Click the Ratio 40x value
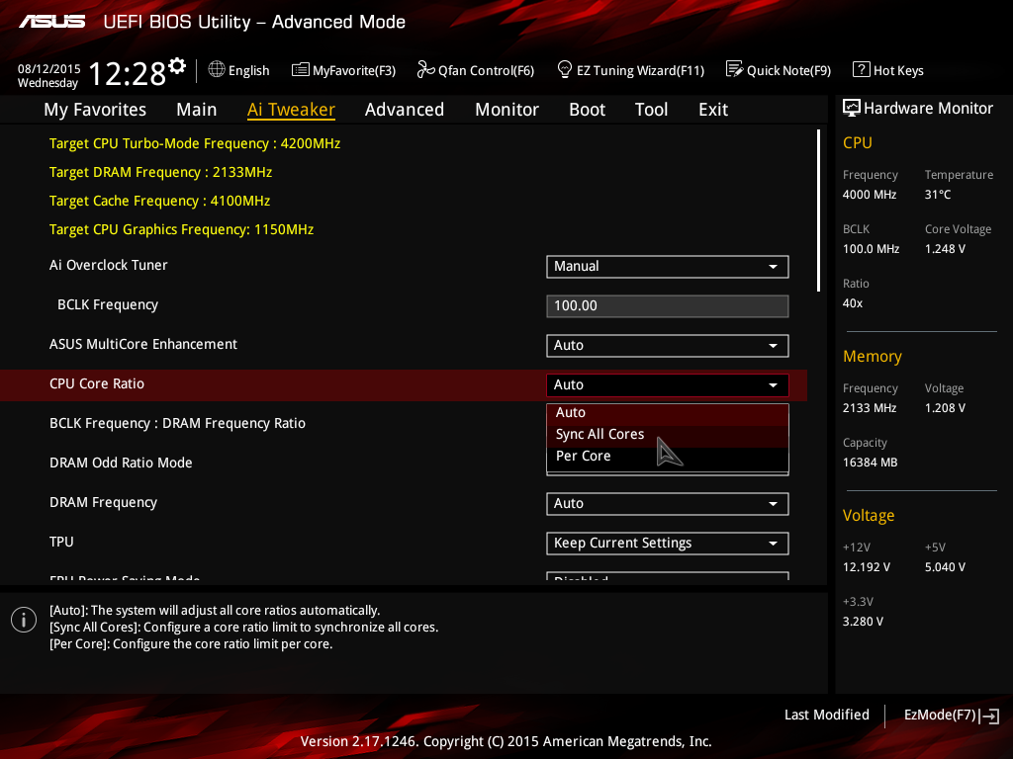This screenshot has height=759, width=1013. tap(853, 303)
